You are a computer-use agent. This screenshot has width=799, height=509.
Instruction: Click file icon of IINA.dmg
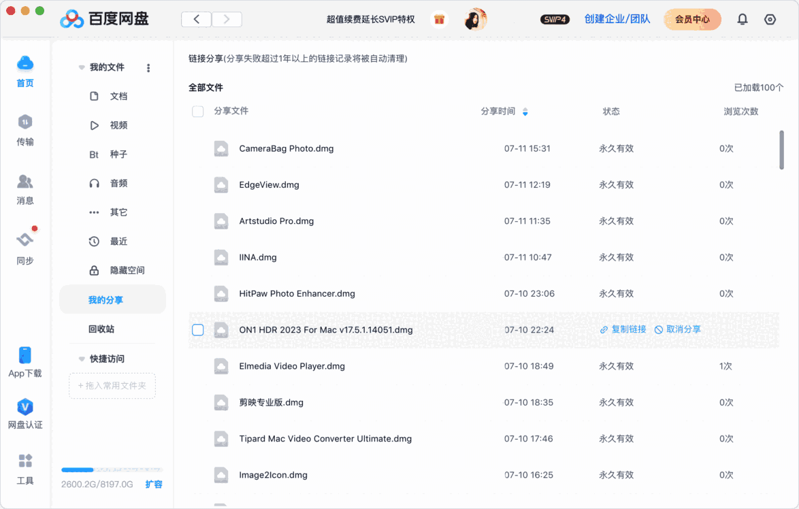pyautogui.click(x=221, y=257)
